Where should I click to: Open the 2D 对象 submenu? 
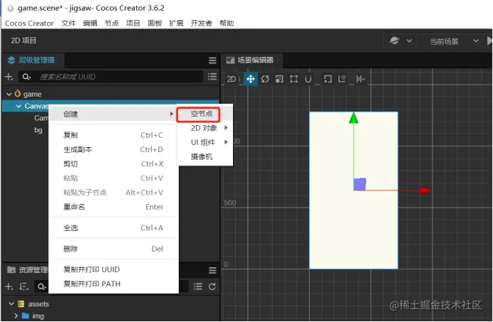click(204, 128)
